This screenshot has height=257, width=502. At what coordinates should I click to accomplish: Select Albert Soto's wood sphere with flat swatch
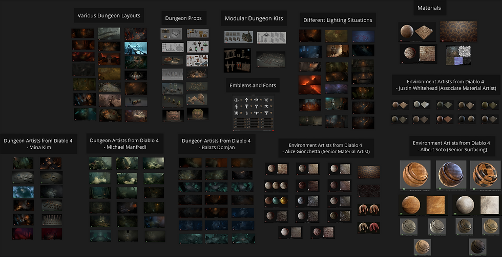pos(423,205)
